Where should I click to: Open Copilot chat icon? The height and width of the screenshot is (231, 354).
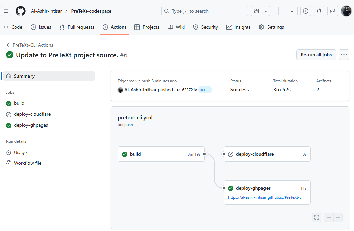[x=257, y=11]
